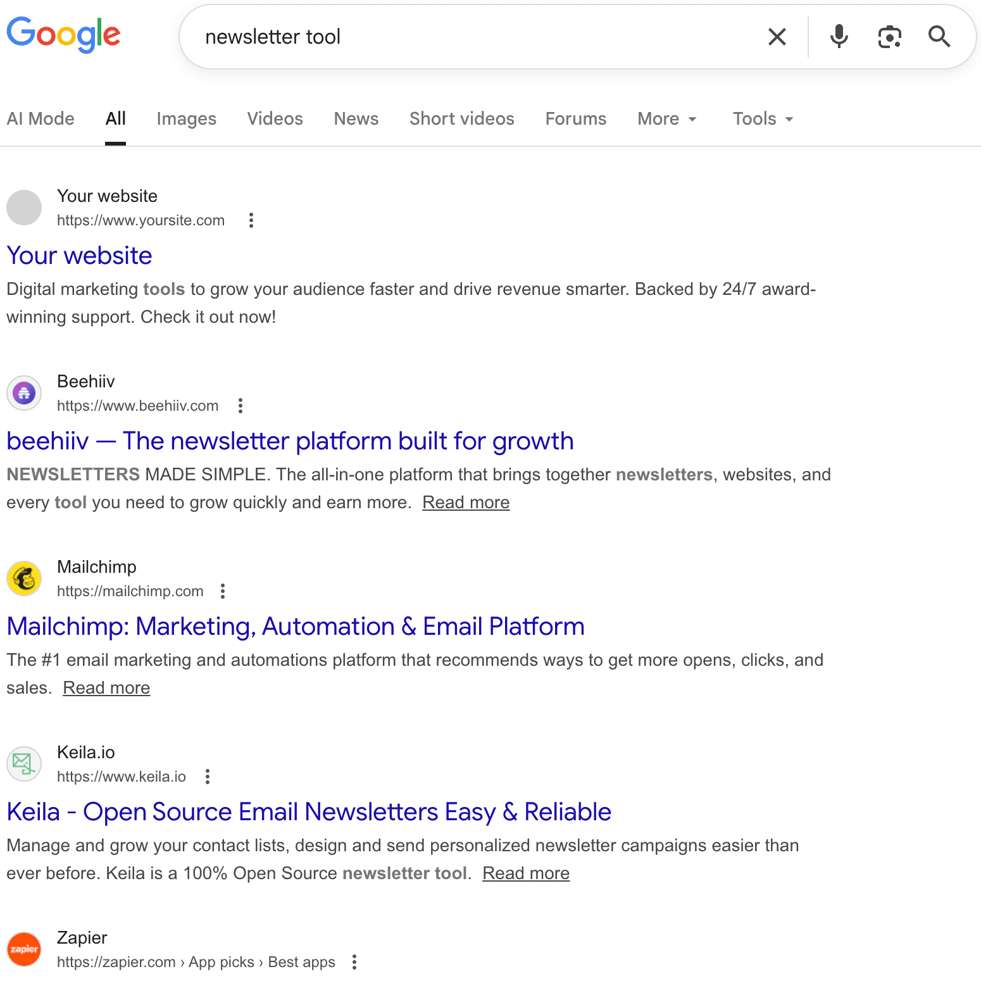Image resolution: width=981 pixels, height=981 pixels.
Task: Select the Beehiiv site favicon
Action: coord(23,392)
